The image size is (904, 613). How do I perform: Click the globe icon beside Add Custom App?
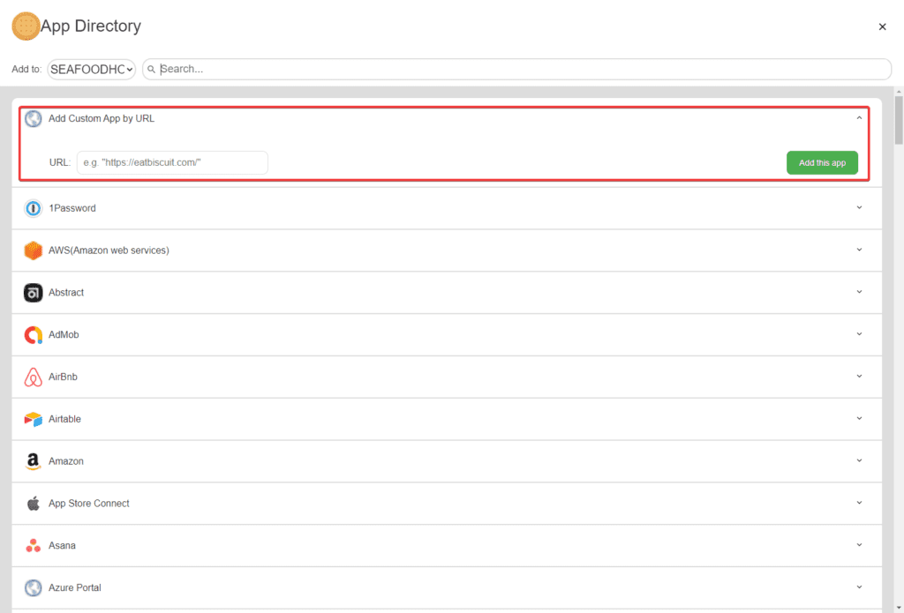coord(33,119)
